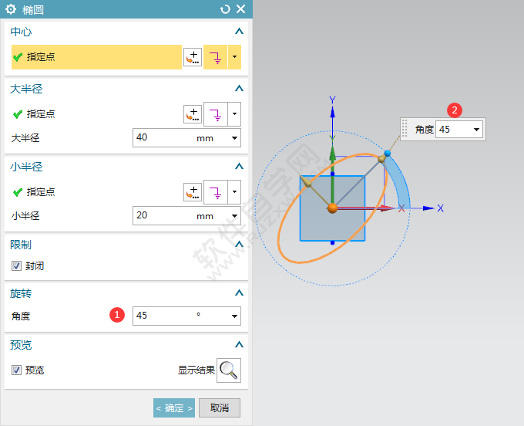Toggle the 封闭 (closed) checkbox
524x426 pixels.
17,266
